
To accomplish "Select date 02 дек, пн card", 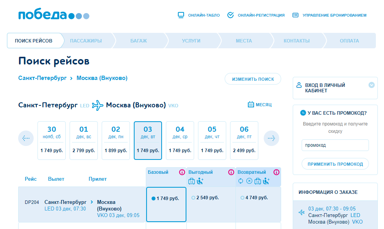I will [116, 141].
